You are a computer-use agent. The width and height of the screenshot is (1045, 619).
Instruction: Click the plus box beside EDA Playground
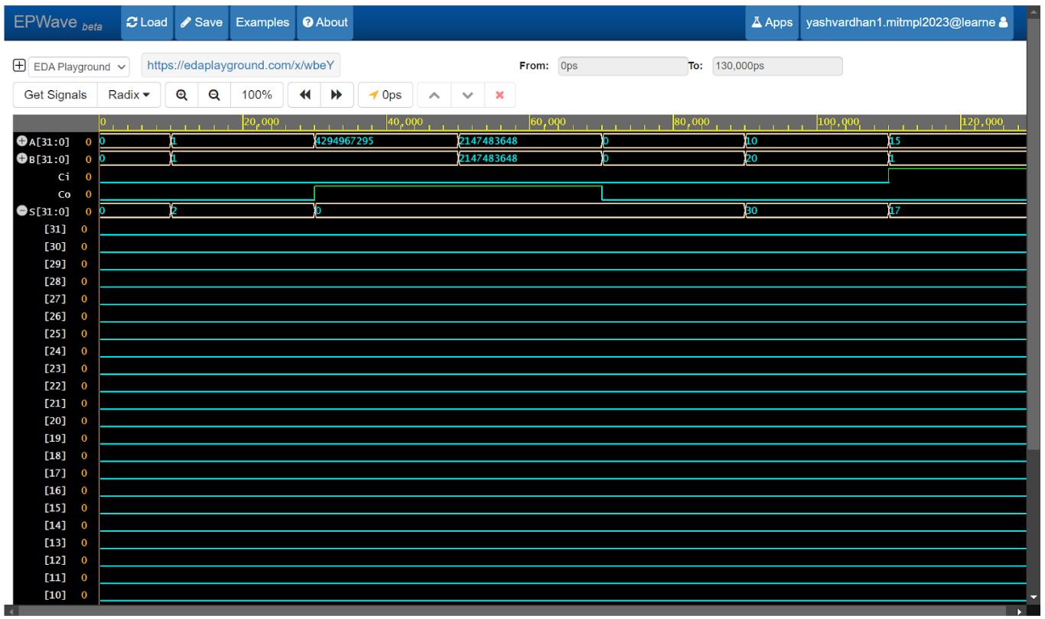pyautogui.click(x=20, y=66)
